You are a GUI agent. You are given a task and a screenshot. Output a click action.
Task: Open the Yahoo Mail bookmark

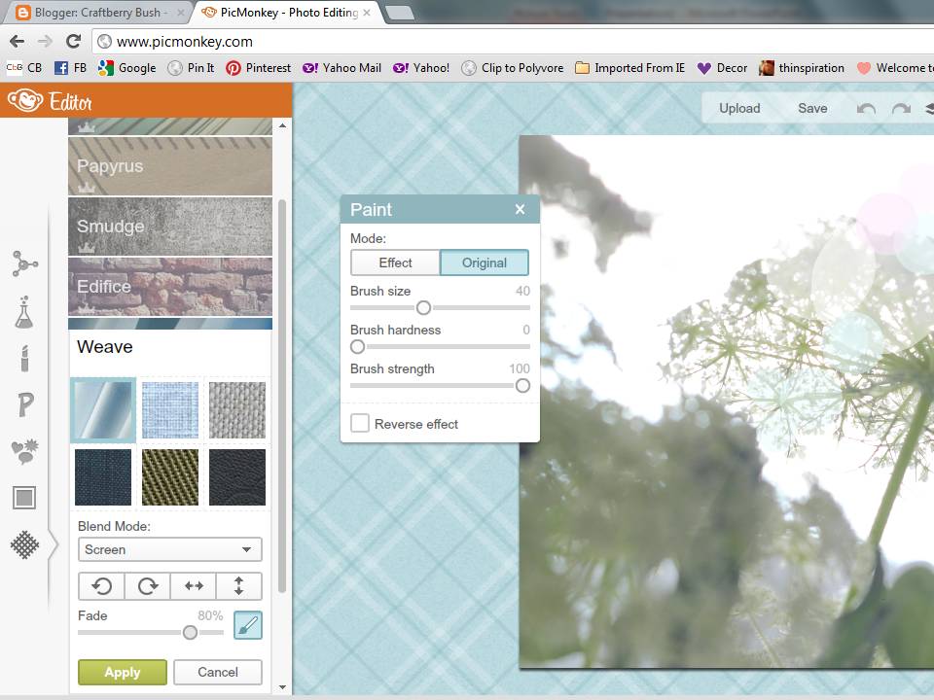point(341,68)
